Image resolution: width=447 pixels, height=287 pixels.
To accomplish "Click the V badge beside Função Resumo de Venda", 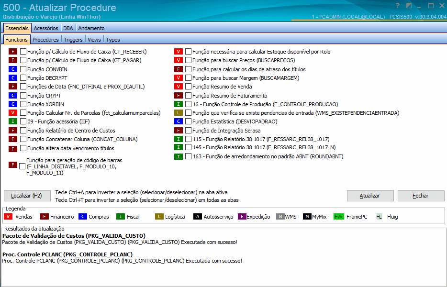I will (179, 87).
